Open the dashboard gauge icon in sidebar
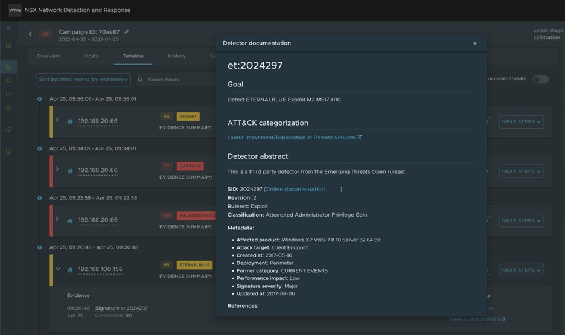 8,45
